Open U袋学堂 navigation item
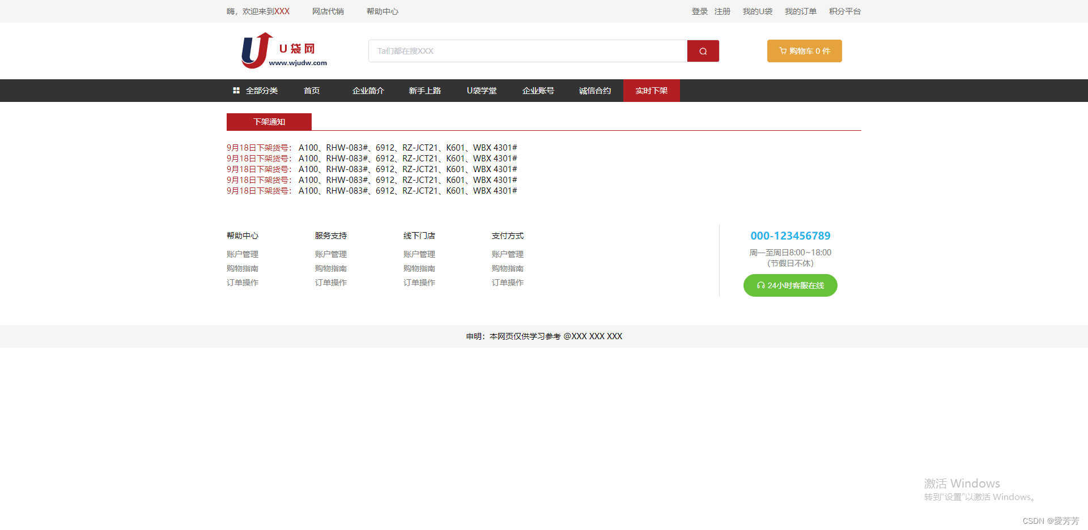This screenshot has height=530, width=1088. (482, 91)
